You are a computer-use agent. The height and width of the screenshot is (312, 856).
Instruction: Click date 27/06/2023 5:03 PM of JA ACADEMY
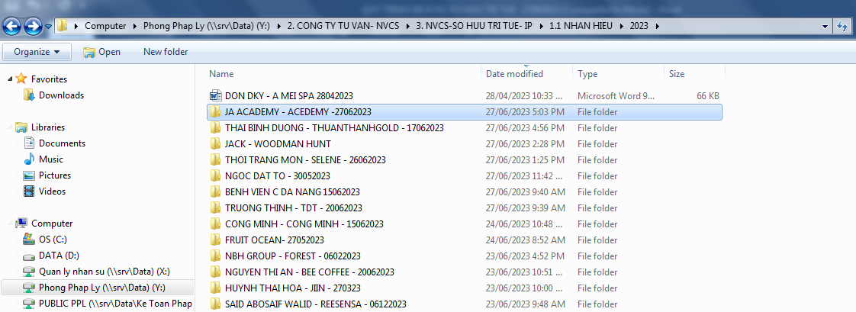(x=525, y=112)
